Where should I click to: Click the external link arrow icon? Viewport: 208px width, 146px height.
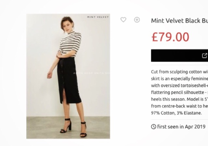click(204, 55)
